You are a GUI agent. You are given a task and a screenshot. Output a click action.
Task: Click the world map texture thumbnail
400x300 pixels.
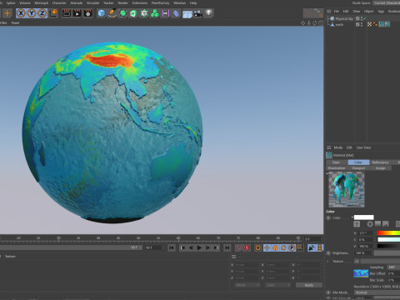(361, 273)
